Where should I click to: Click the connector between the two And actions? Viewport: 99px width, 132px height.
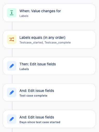[12, 106]
